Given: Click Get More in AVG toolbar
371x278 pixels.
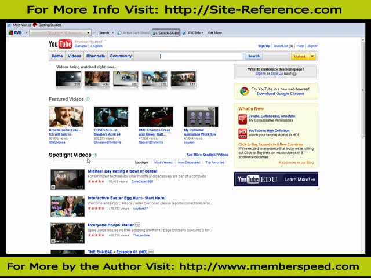Looking at the screenshot, I should click(215, 33).
